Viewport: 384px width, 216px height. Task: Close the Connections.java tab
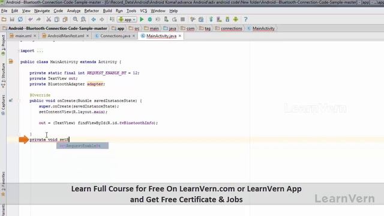tap(134, 36)
